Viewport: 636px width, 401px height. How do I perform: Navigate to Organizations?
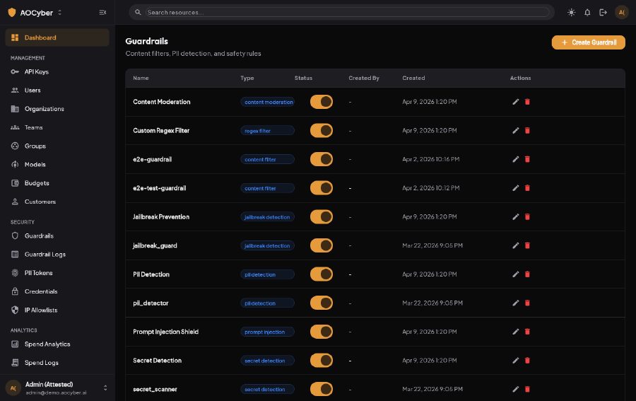coord(57,109)
